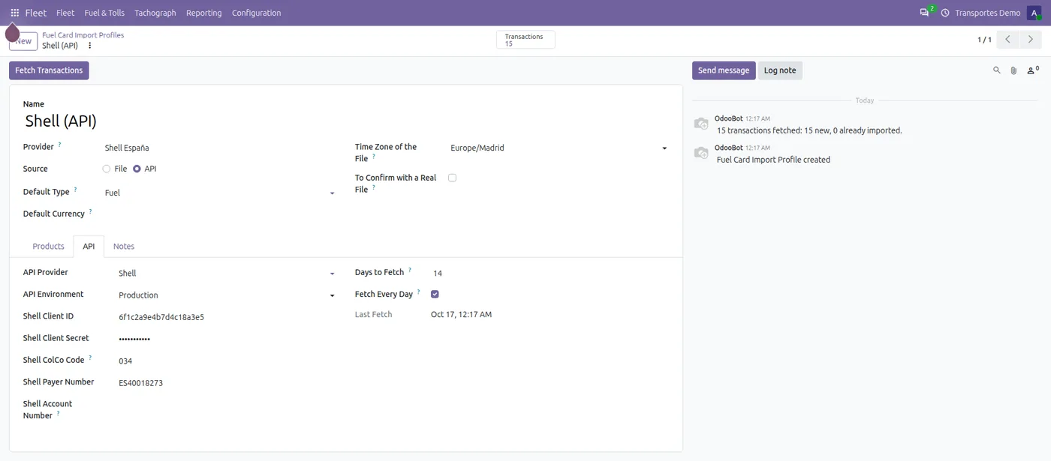Search messages in chatter magnifier icon

click(997, 70)
